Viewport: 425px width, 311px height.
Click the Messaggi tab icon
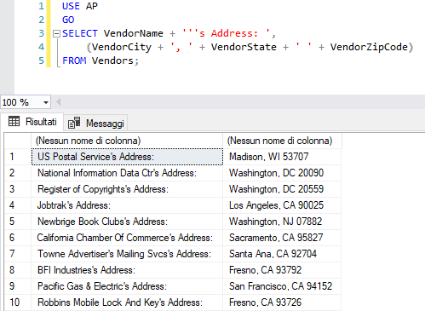tap(74, 123)
